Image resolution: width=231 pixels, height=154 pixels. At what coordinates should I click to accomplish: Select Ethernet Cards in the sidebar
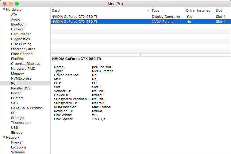pyautogui.click(x=23, y=49)
